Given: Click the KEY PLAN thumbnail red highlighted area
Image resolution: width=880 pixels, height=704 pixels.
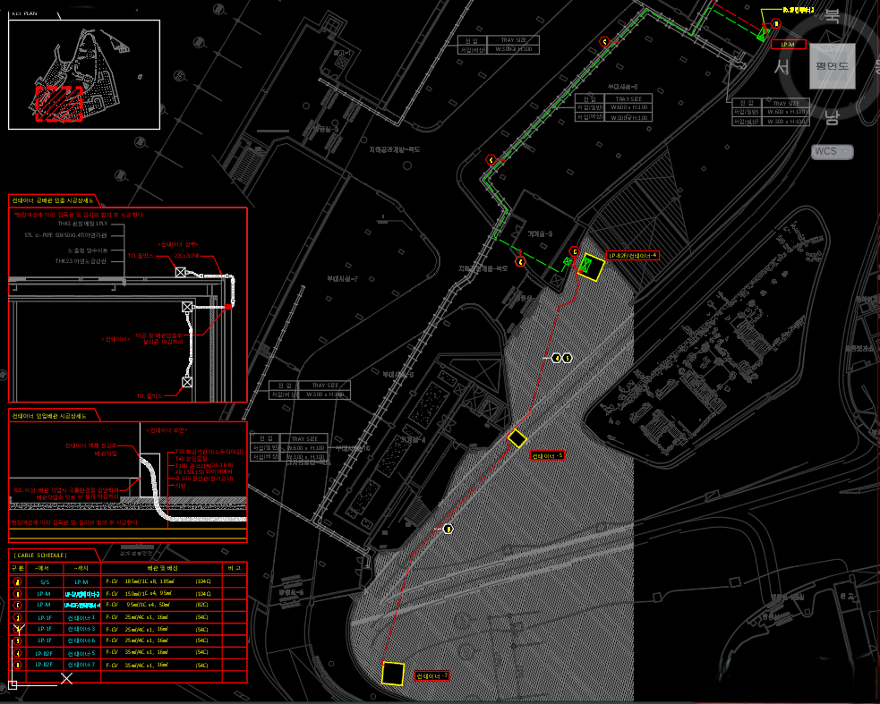Looking at the screenshot, I should [59, 104].
